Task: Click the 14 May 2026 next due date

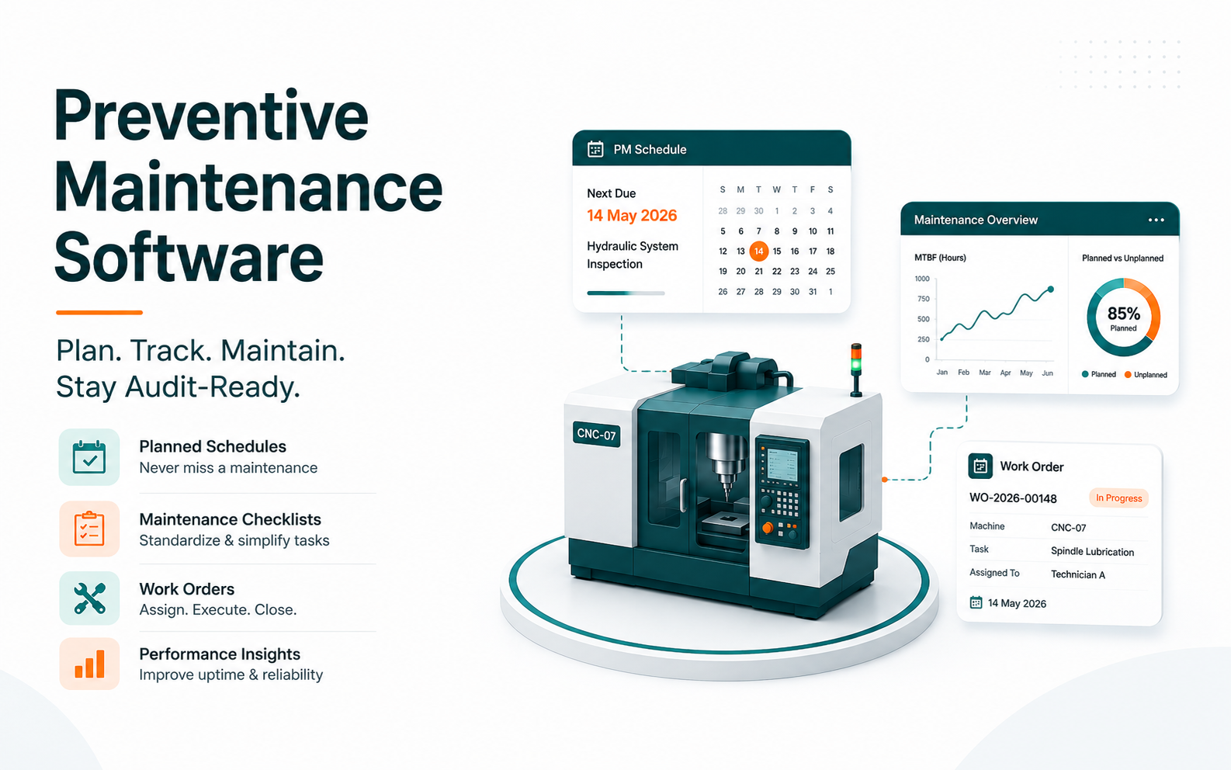Action: pos(632,215)
